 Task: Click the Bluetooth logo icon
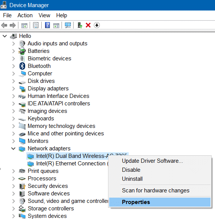pyautogui.click(x=22, y=66)
